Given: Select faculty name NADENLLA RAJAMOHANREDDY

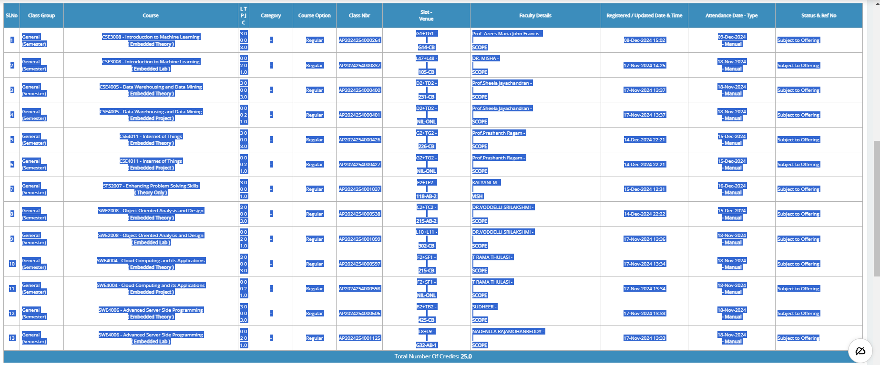Looking at the screenshot, I should point(508,332).
